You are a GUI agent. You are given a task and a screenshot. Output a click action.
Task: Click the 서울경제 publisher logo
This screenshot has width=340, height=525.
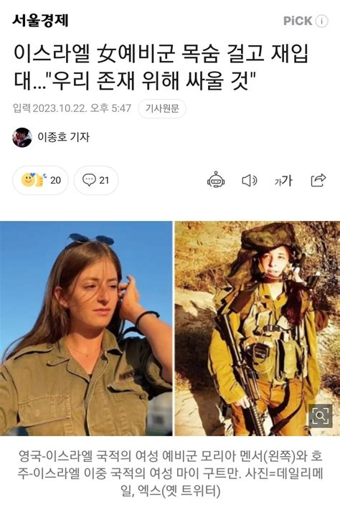point(41,20)
